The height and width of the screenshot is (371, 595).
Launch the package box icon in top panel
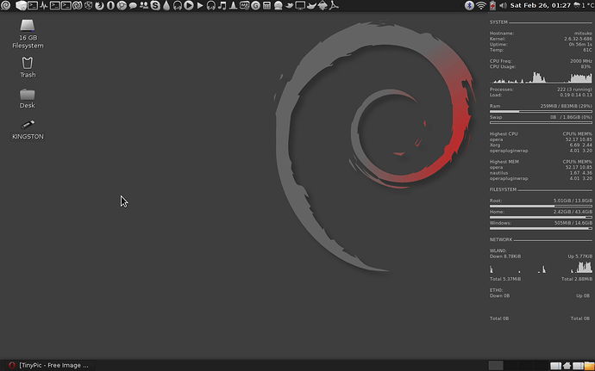coord(22,5)
